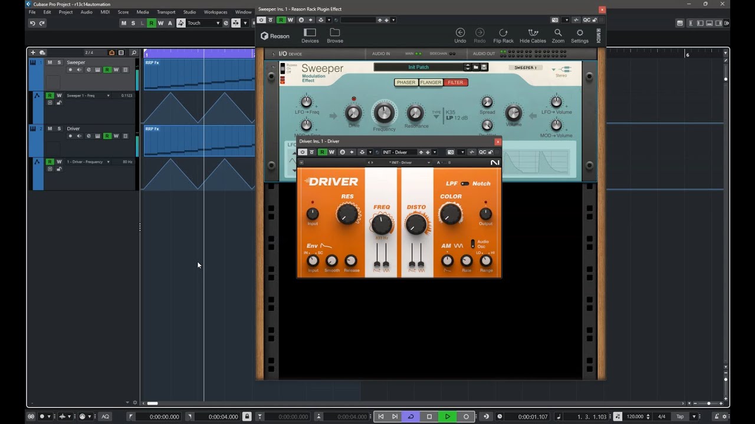Viewport: 755px width, 424px height.
Task: Open the Workspaces menu
Action: click(x=215, y=12)
